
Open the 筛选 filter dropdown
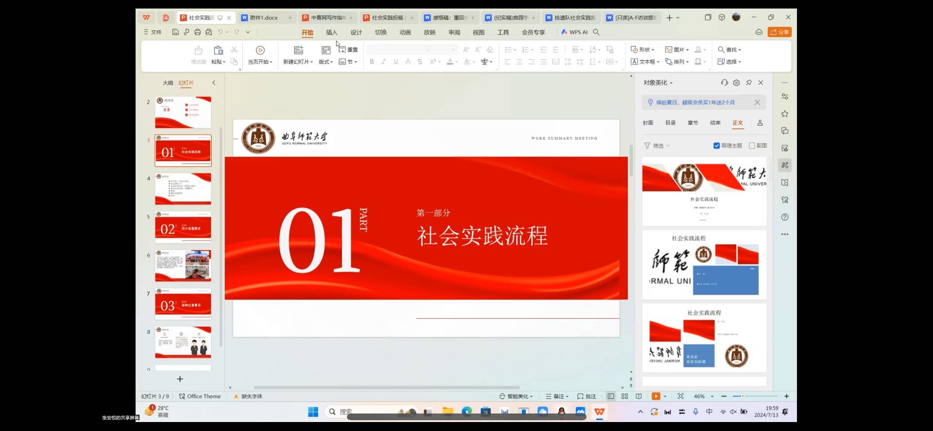pyautogui.click(x=657, y=145)
